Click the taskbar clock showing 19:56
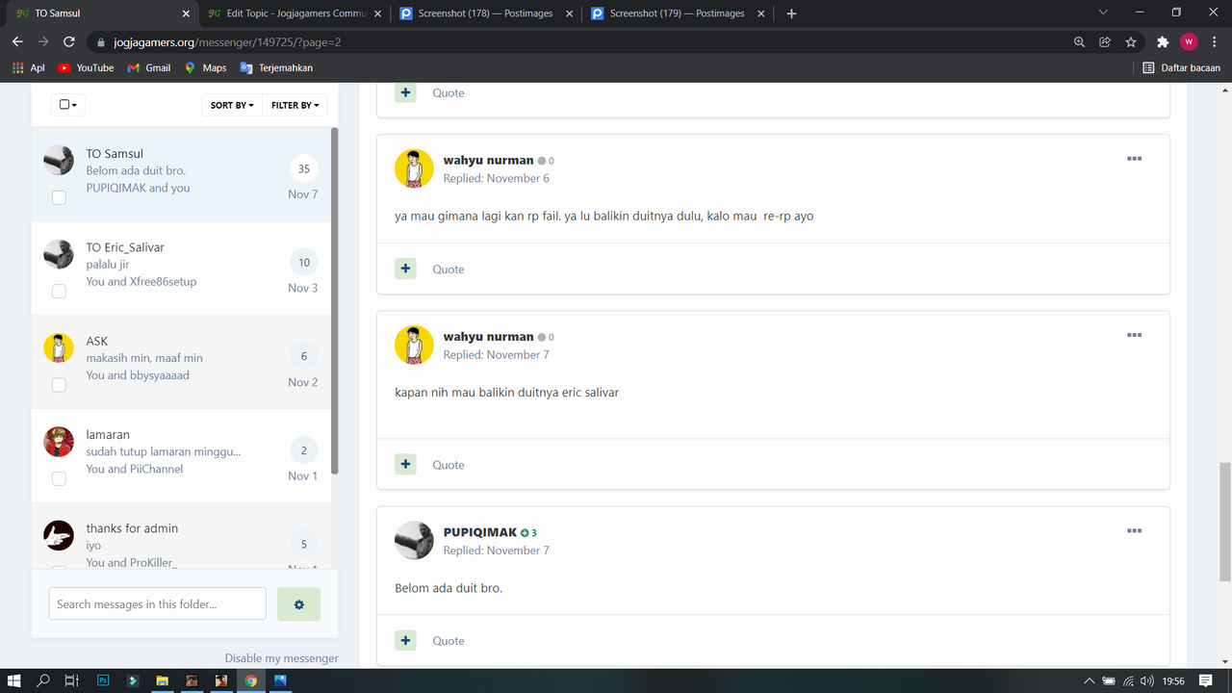1232x693 pixels. coord(1172,680)
